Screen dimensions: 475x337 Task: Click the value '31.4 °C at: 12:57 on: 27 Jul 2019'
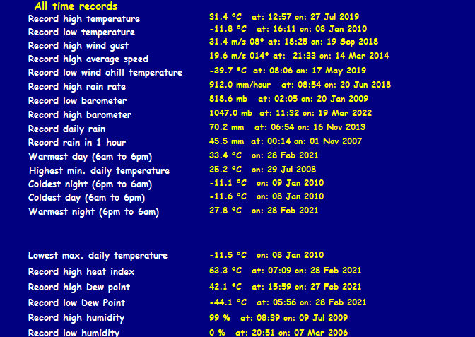click(x=284, y=17)
